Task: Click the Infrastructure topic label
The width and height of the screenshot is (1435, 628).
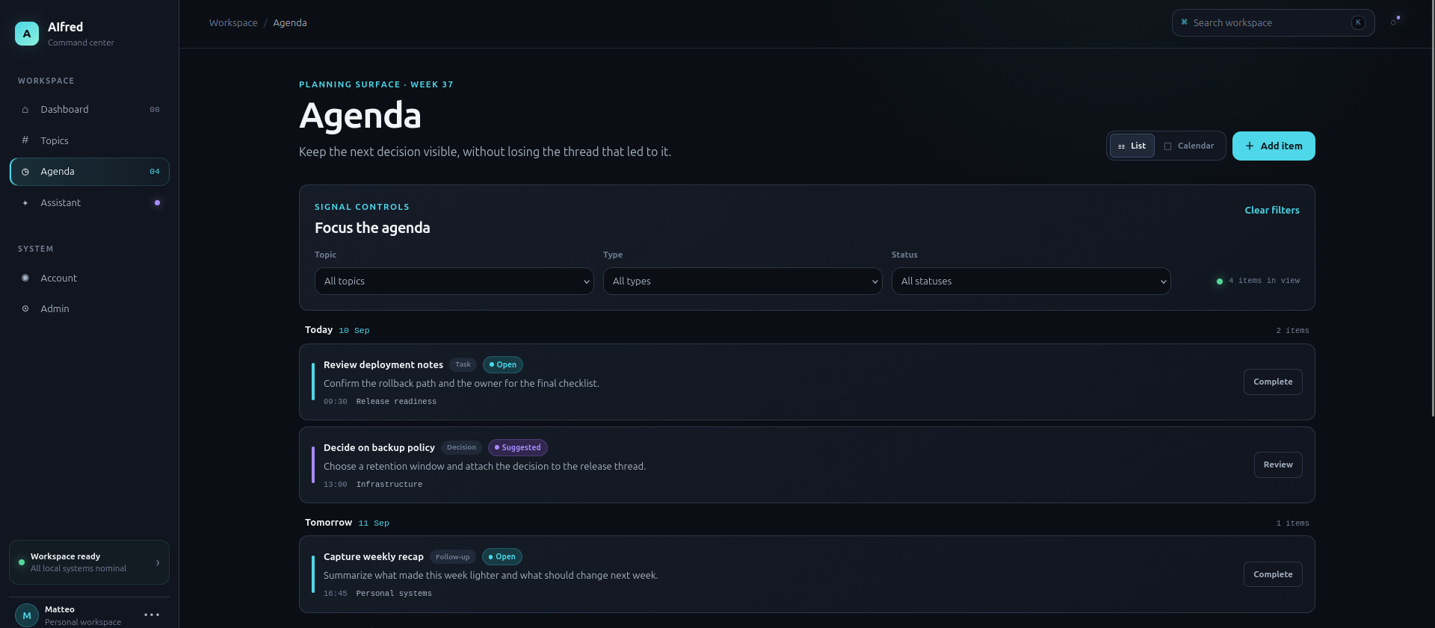Action: coord(389,485)
